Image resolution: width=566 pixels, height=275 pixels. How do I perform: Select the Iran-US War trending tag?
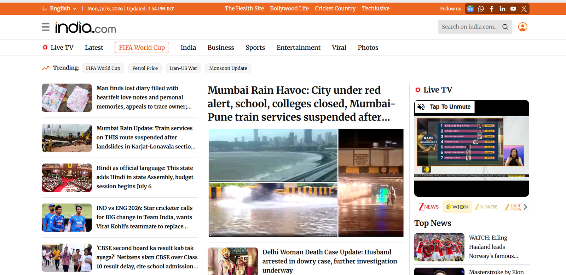point(183,68)
